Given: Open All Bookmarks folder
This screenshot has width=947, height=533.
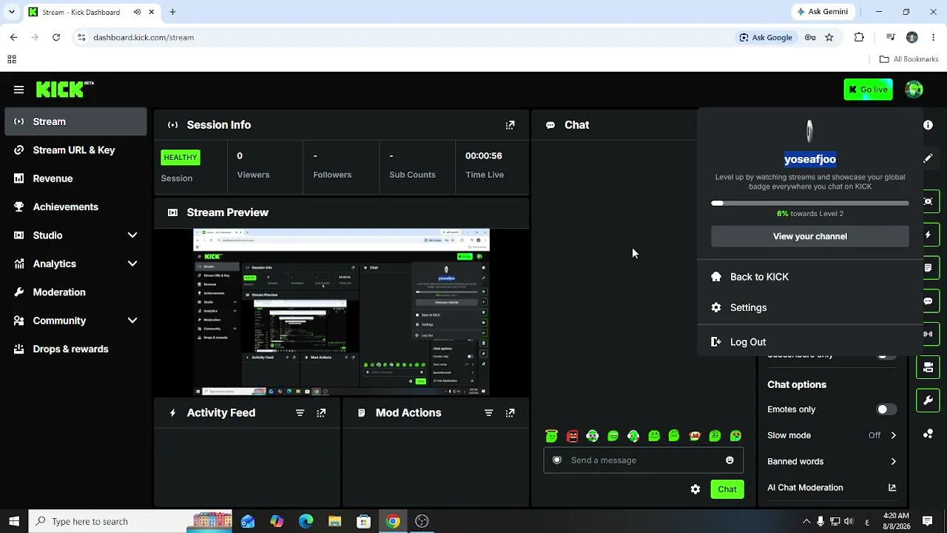Looking at the screenshot, I should coord(909,59).
